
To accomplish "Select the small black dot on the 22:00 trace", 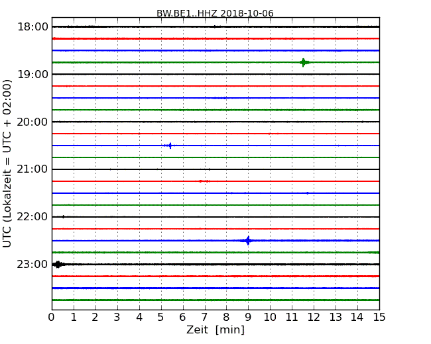I will [x=64, y=217].
